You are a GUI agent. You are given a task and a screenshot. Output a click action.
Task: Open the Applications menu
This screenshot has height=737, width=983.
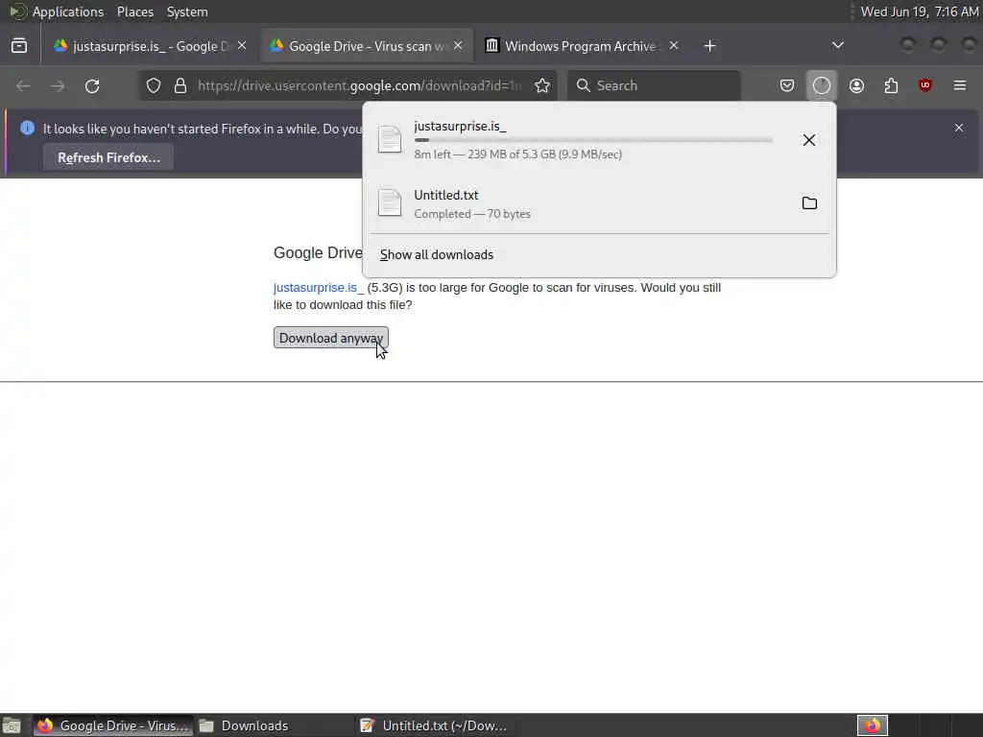(x=68, y=12)
